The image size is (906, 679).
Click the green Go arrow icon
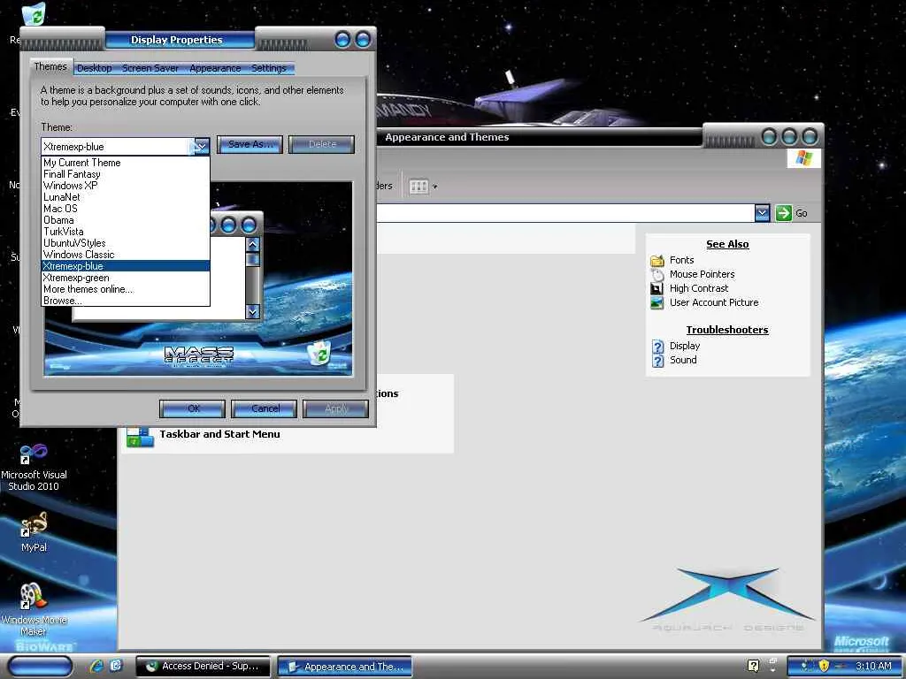tap(784, 213)
